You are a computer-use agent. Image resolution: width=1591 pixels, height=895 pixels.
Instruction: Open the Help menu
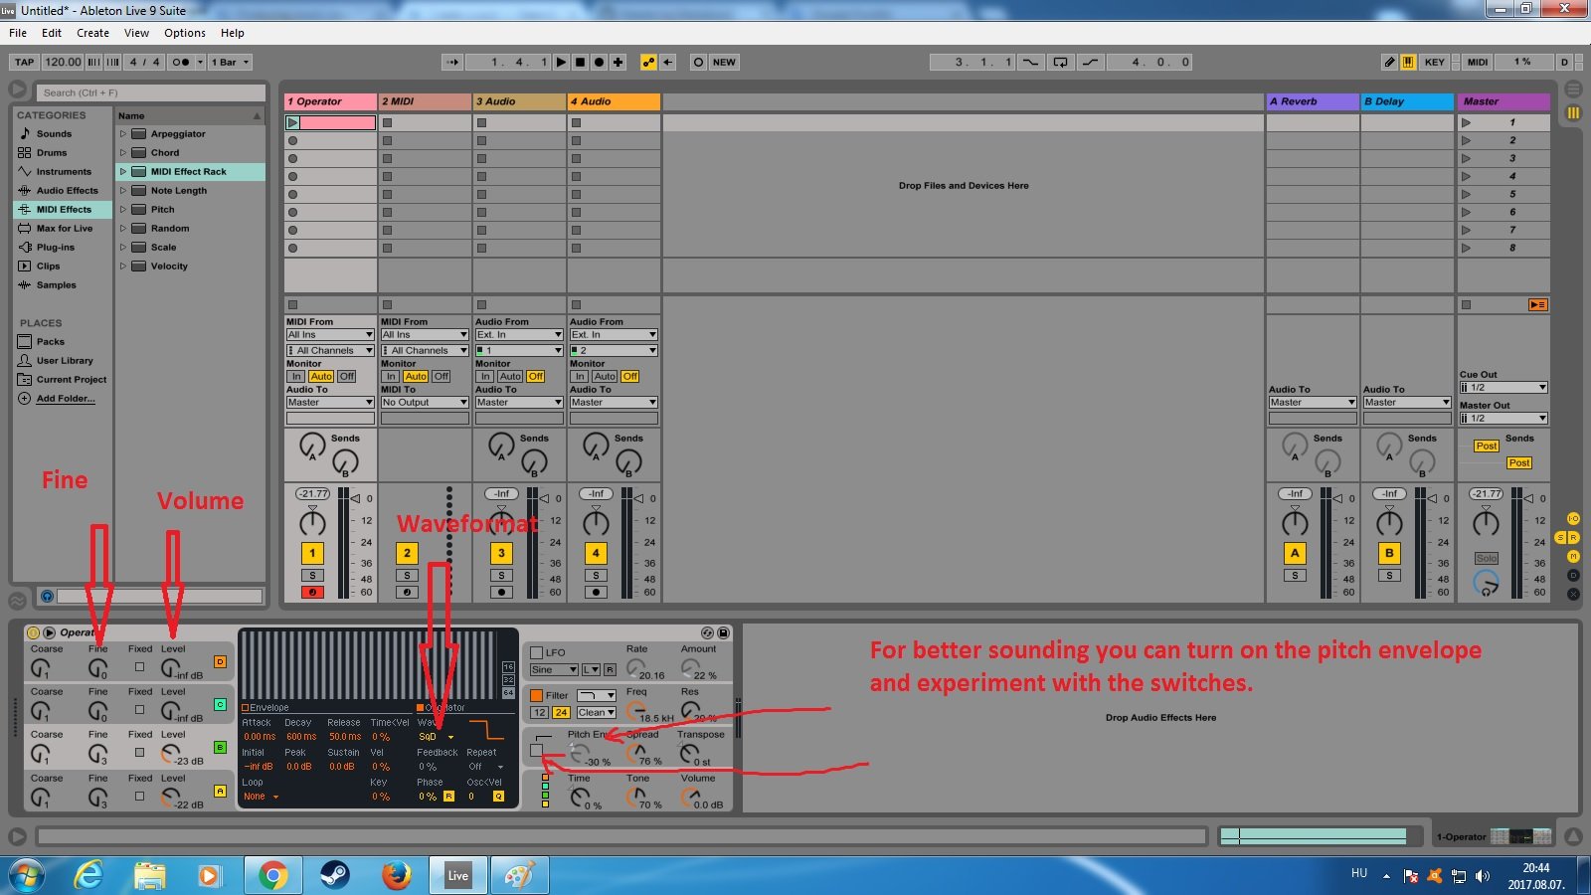pyautogui.click(x=232, y=33)
